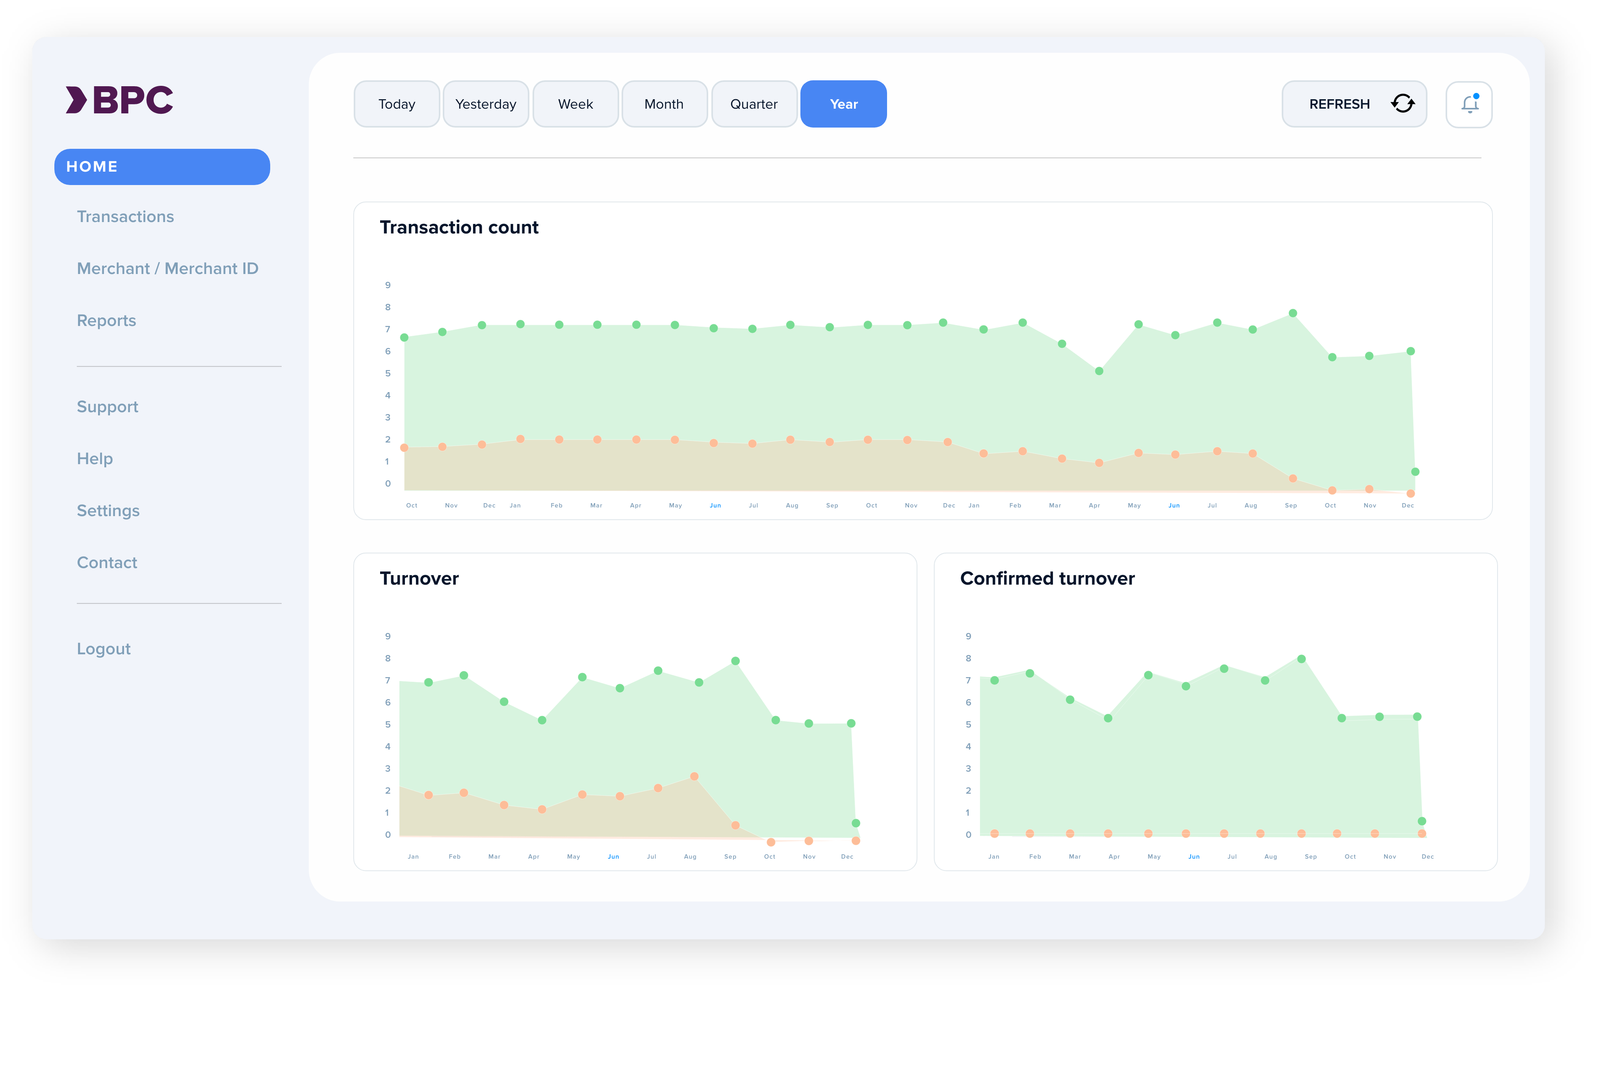Select the Today period tab

pyautogui.click(x=397, y=105)
